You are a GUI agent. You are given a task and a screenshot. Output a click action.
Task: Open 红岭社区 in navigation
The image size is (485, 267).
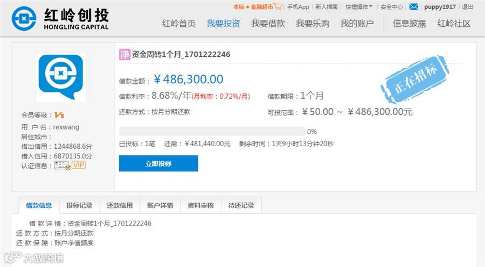[x=454, y=24]
